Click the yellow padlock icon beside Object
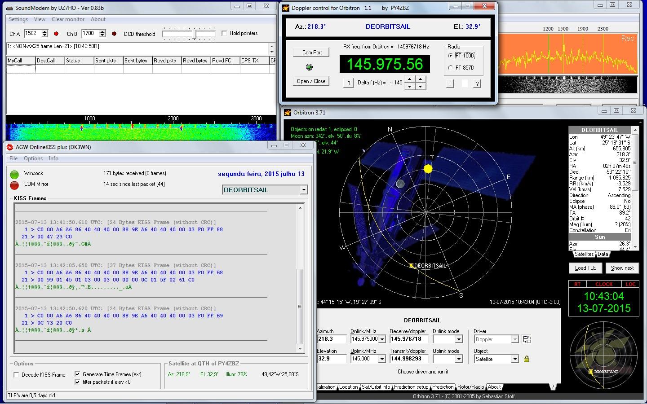Viewport: 647px width, 404px height. pos(527,359)
